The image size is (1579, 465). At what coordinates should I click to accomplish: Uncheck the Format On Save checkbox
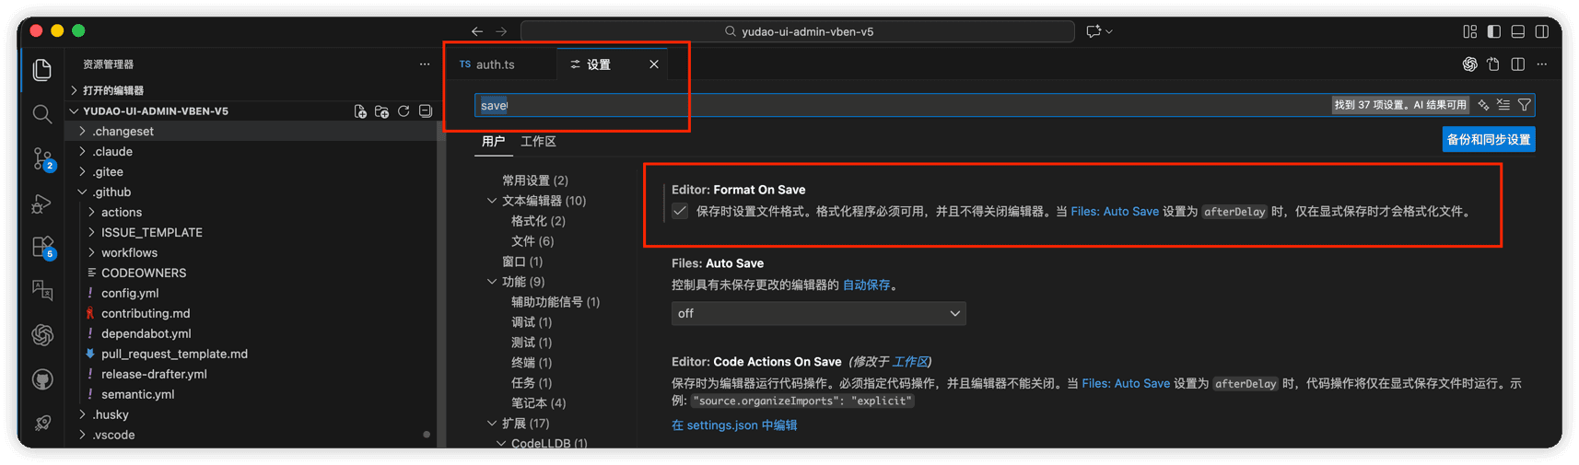pyautogui.click(x=680, y=212)
